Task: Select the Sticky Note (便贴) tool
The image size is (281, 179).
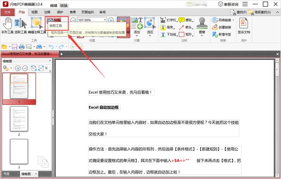Action: 186,20
